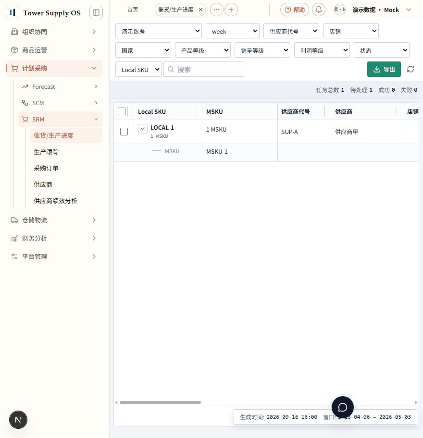
Task: Open the 演示数据 dataset select
Action: [159, 31]
